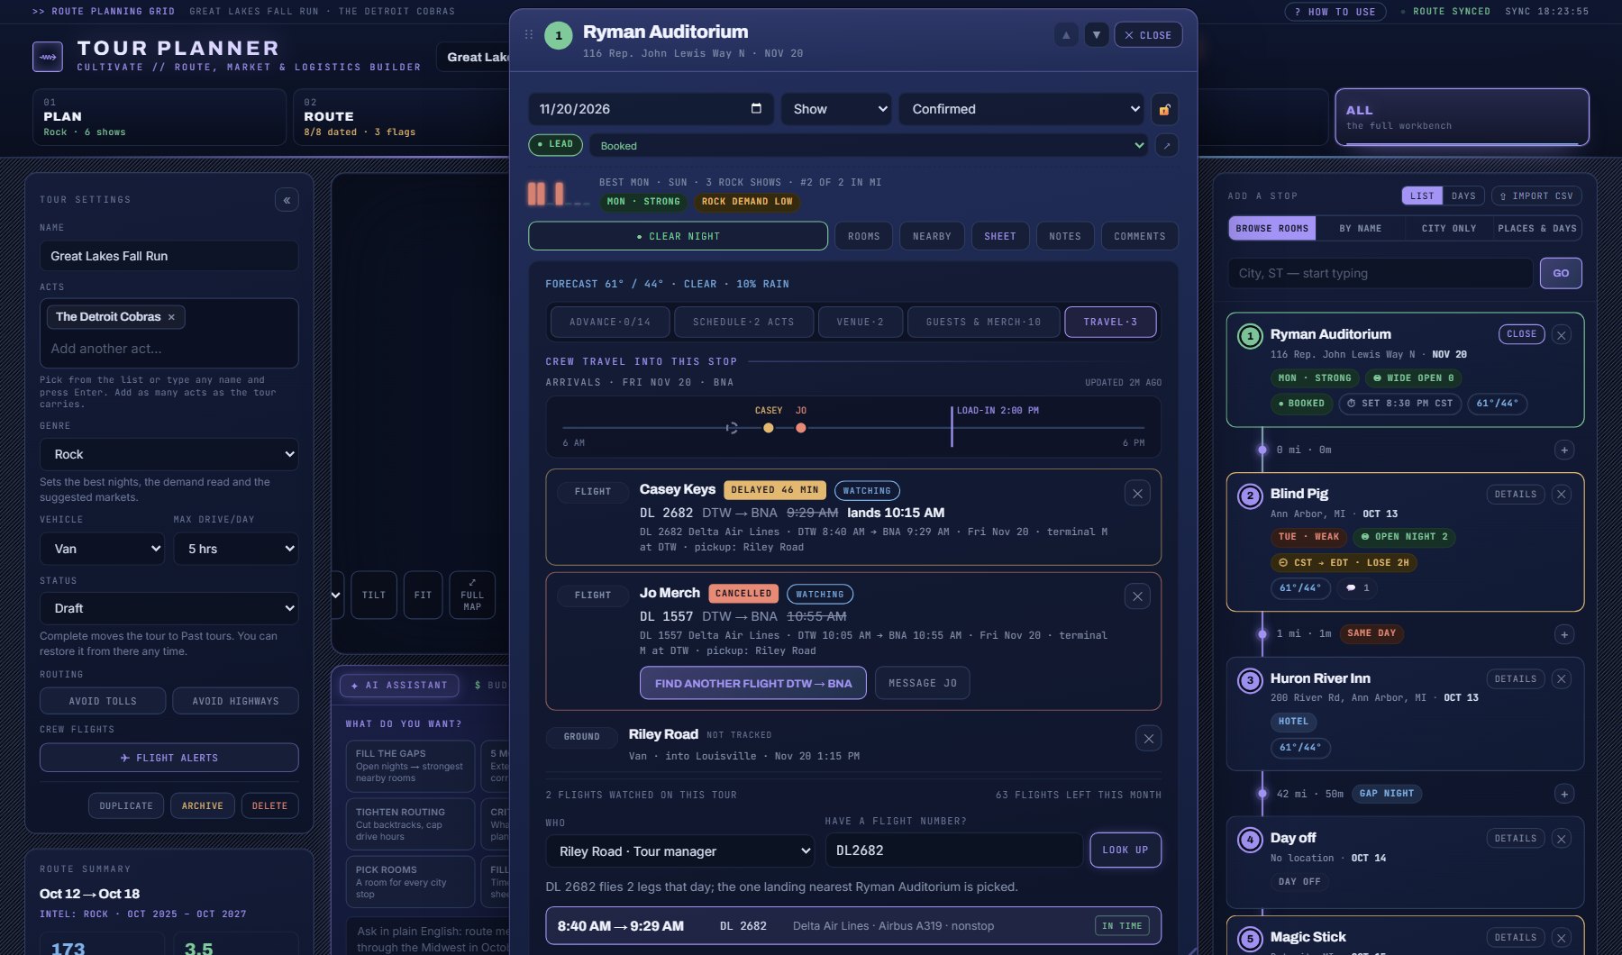Open the Vehicle dropdown set to Van
The height and width of the screenshot is (955, 1622).
click(102, 549)
